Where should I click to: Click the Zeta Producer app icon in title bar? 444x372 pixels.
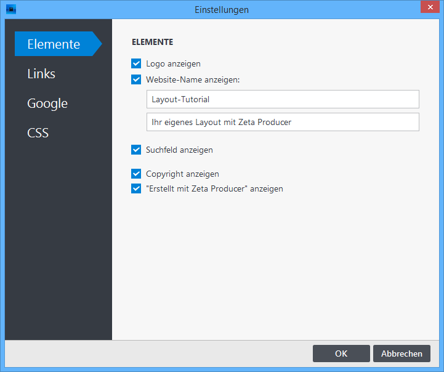click(10, 9)
